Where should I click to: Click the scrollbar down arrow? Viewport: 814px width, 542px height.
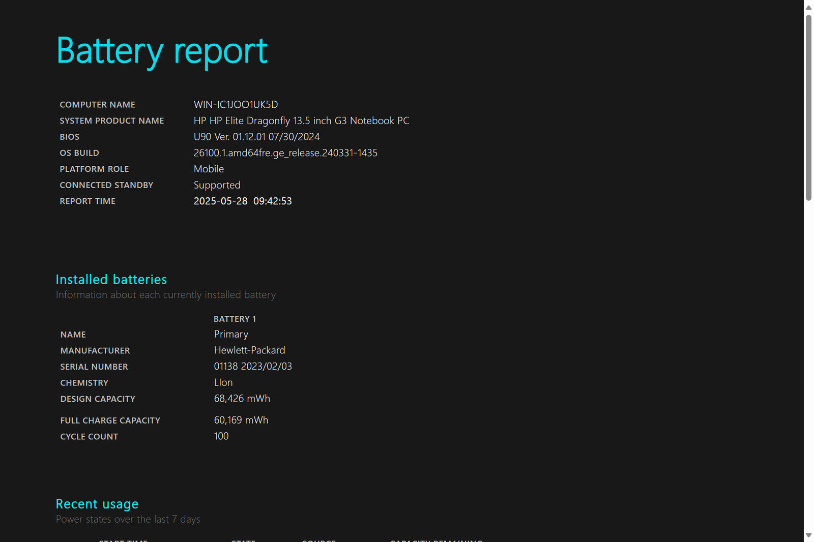pyautogui.click(x=808, y=535)
